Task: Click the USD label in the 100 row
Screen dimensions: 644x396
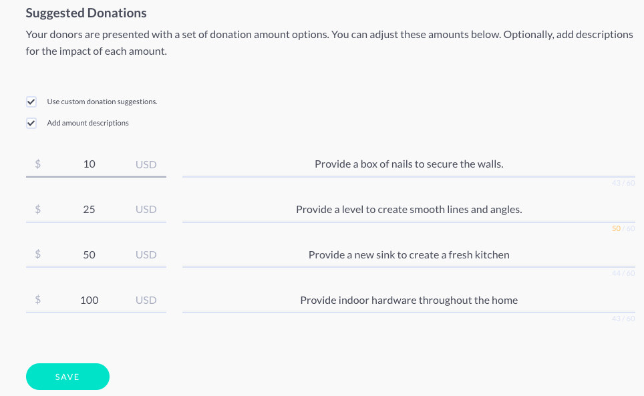Action: coord(146,301)
